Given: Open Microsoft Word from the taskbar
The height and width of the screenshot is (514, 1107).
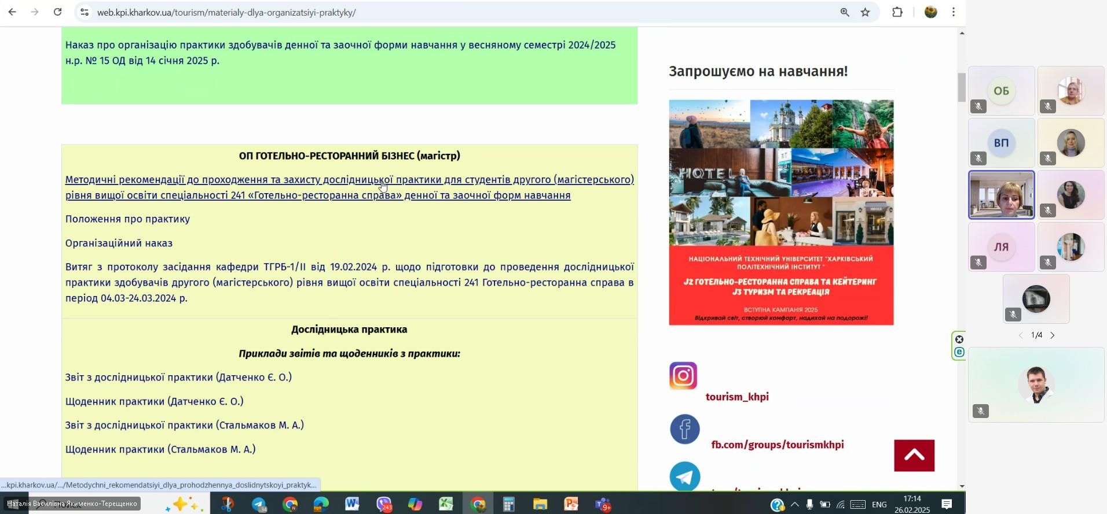Looking at the screenshot, I should (352, 505).
